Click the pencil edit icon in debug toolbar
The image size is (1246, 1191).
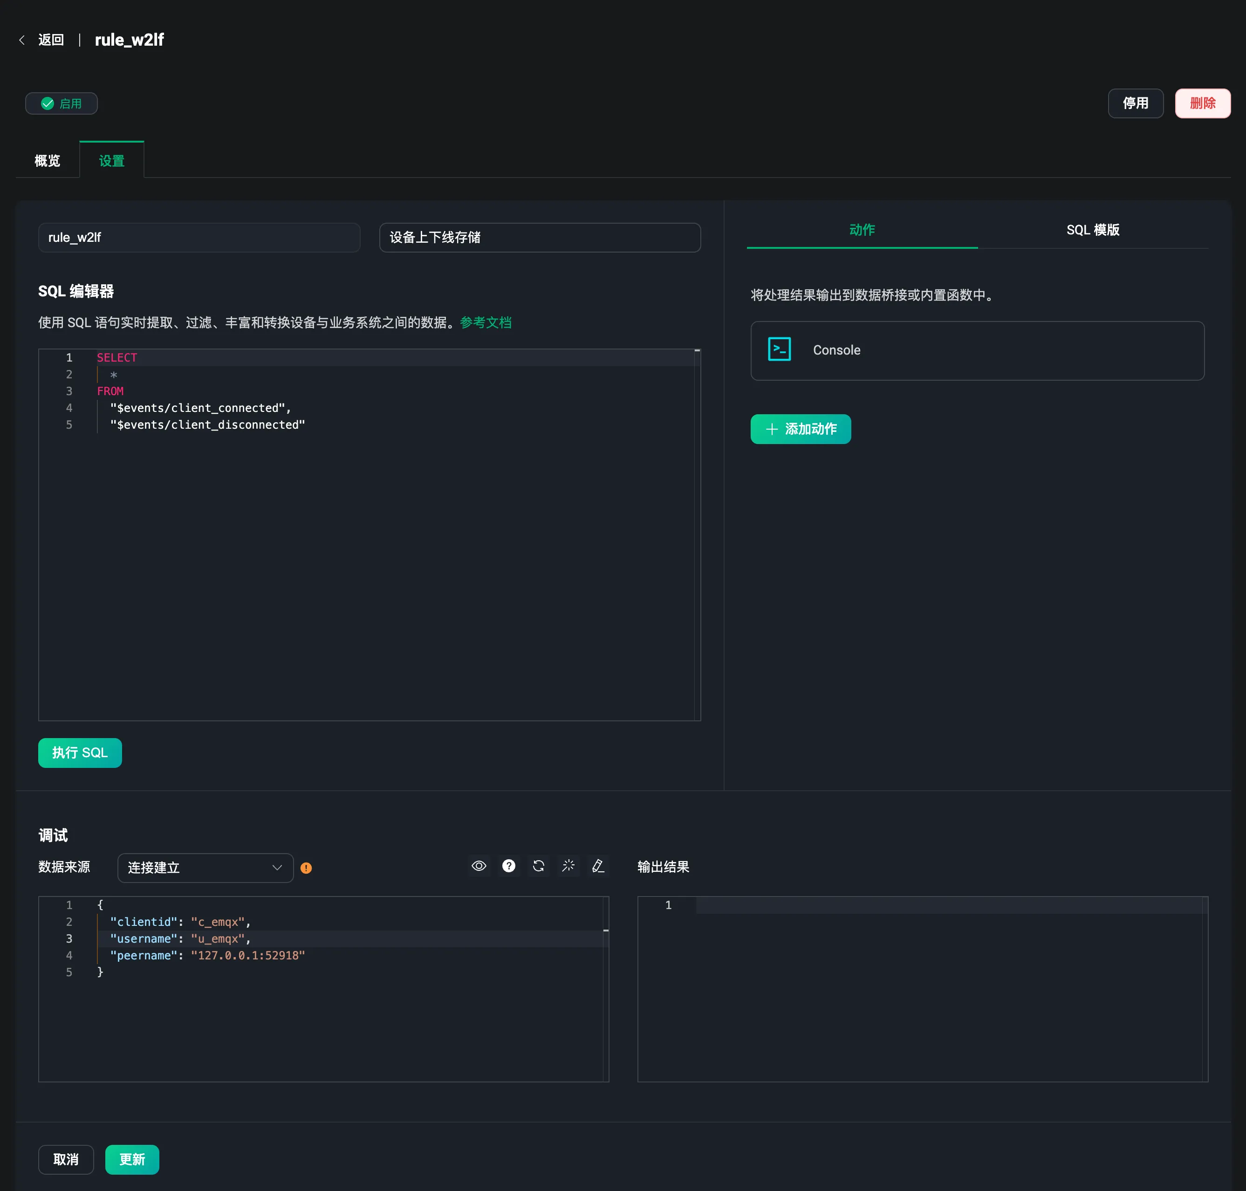click(598, 866)
